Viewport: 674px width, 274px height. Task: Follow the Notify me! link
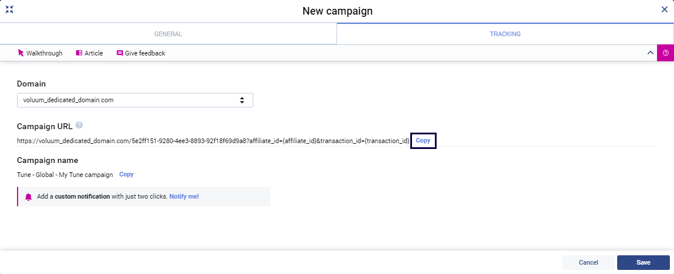[x=184, y=197]
